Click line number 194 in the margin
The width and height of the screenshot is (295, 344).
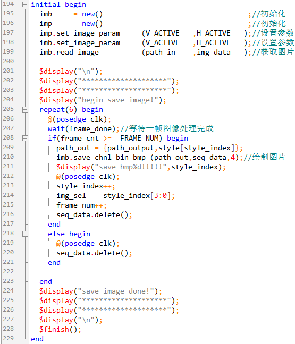[9, 4]
